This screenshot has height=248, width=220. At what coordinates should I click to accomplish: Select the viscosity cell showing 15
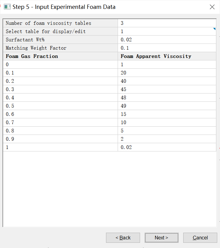tap(167, 114)
